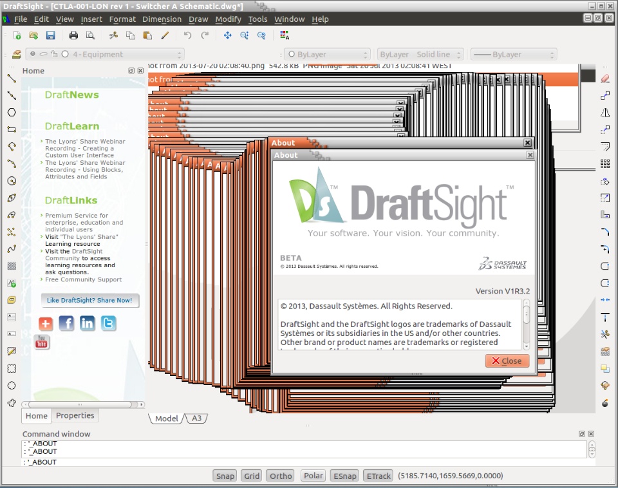
Task: Open Twitter share icon
Action: [108, 324]
